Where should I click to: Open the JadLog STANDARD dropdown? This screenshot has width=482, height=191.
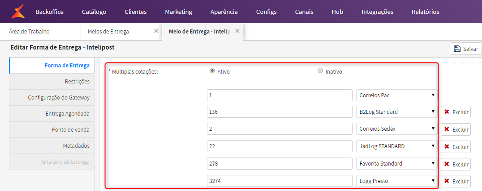[396, 146]
